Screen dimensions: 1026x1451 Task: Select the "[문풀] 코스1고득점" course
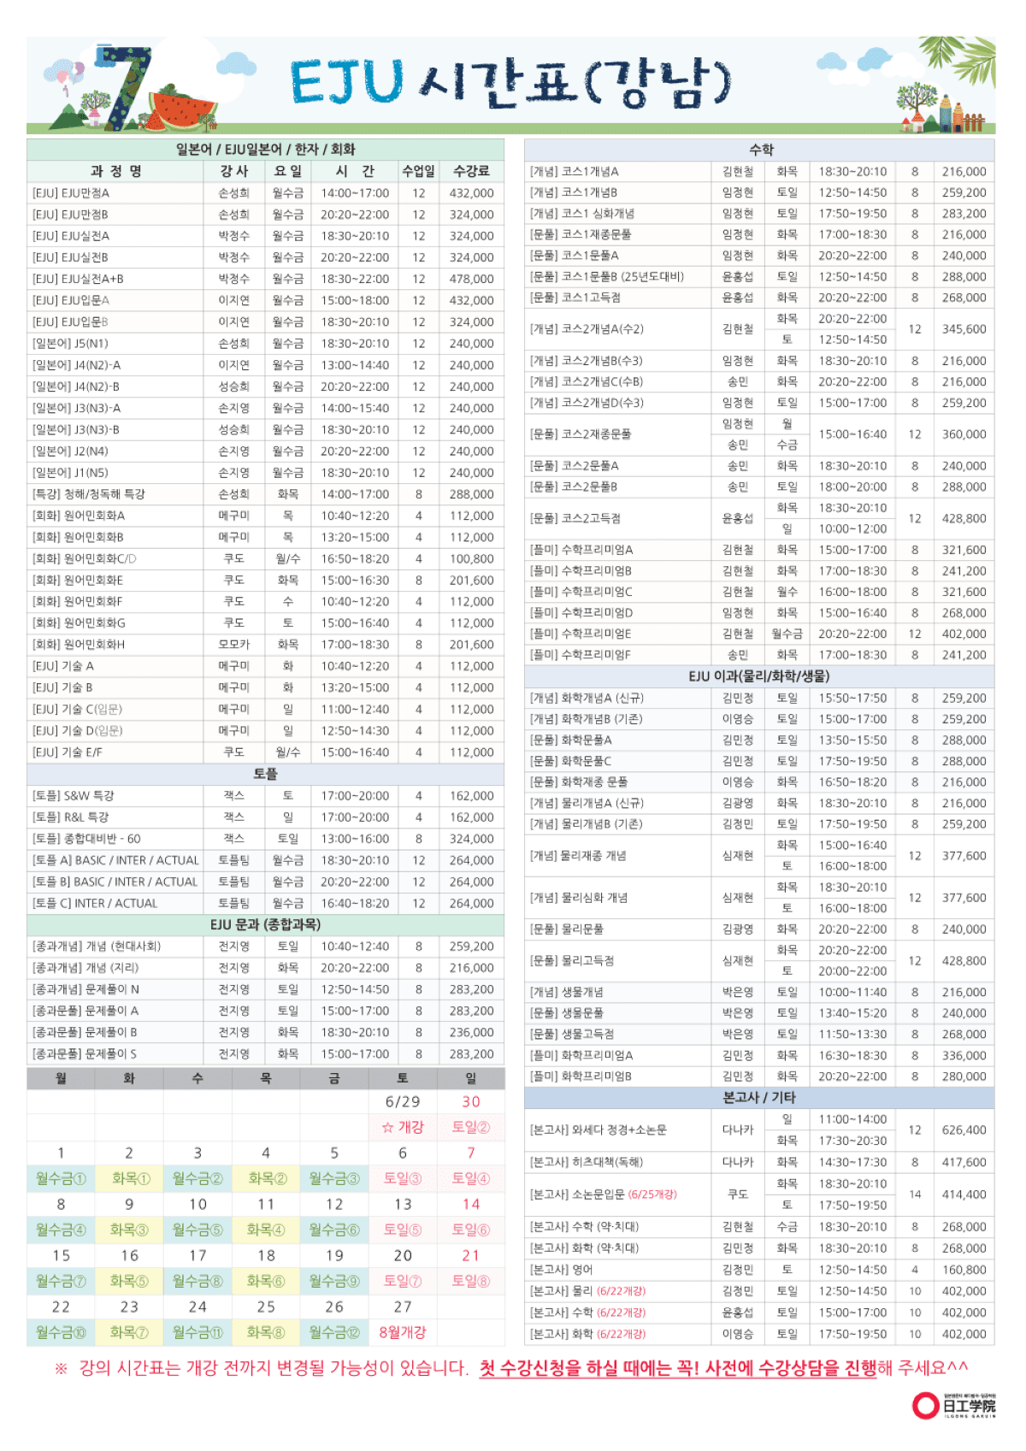pyautogui.click(x=575, y=298)
